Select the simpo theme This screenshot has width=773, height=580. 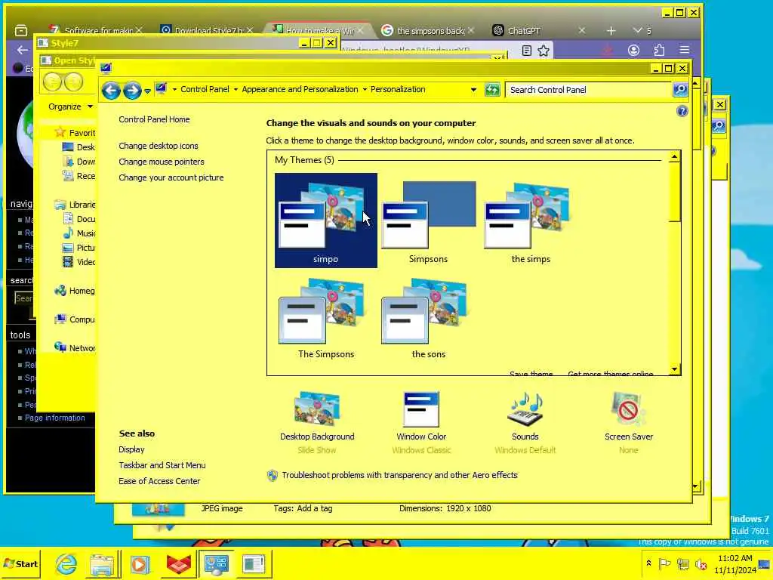pos(326,220)
